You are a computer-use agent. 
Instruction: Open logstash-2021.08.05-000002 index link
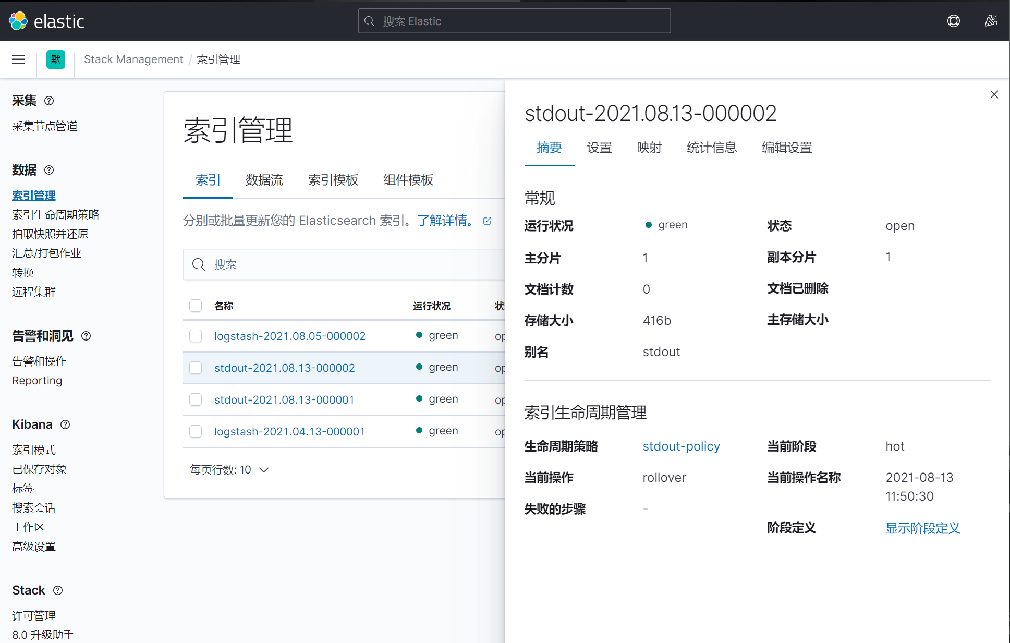290,336
